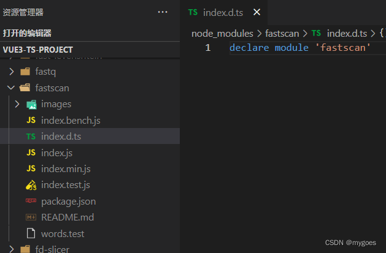Expand the fastq folder chevron

11,72
